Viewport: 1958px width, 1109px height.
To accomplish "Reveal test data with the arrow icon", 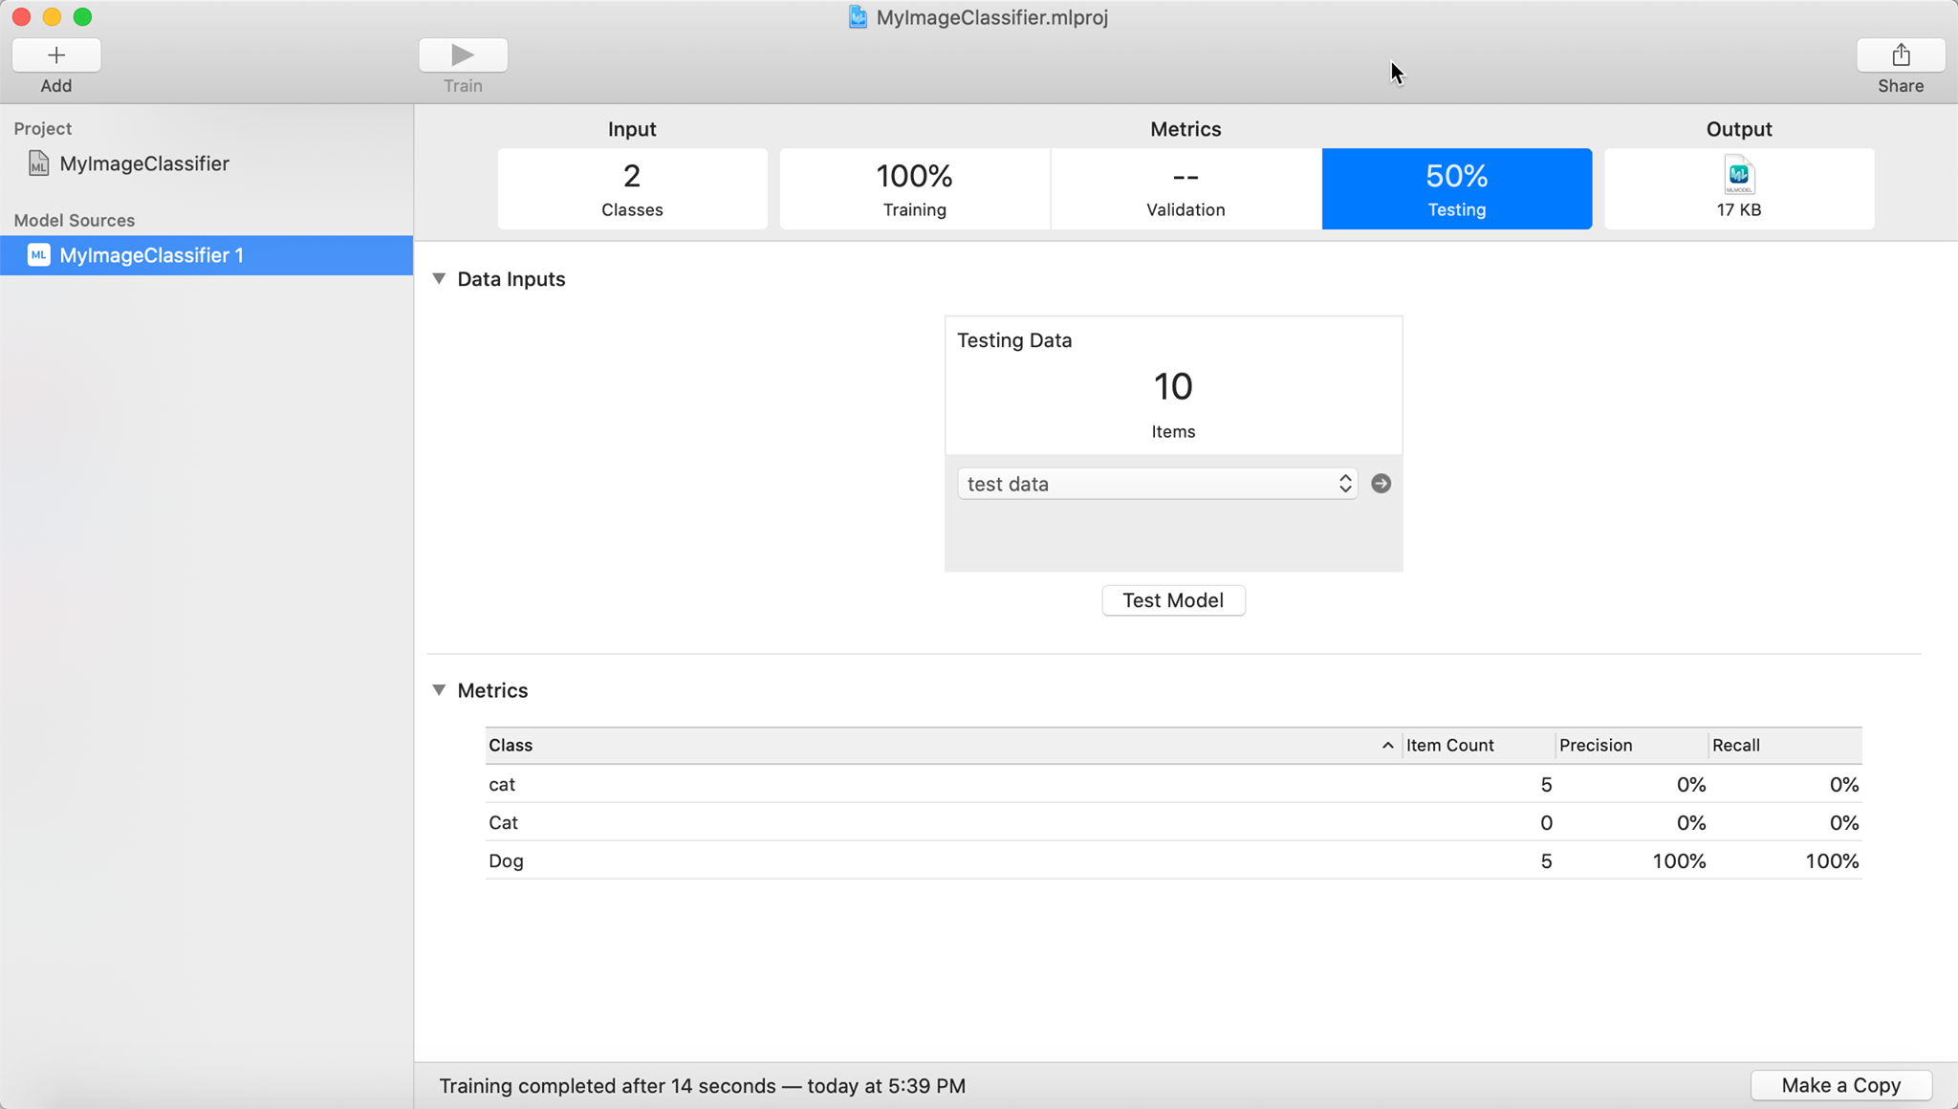I will pos(1381,484).
